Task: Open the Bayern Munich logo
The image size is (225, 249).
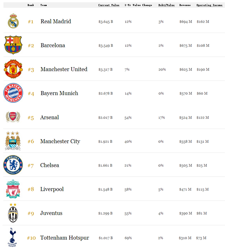Action: click(13, 93)
